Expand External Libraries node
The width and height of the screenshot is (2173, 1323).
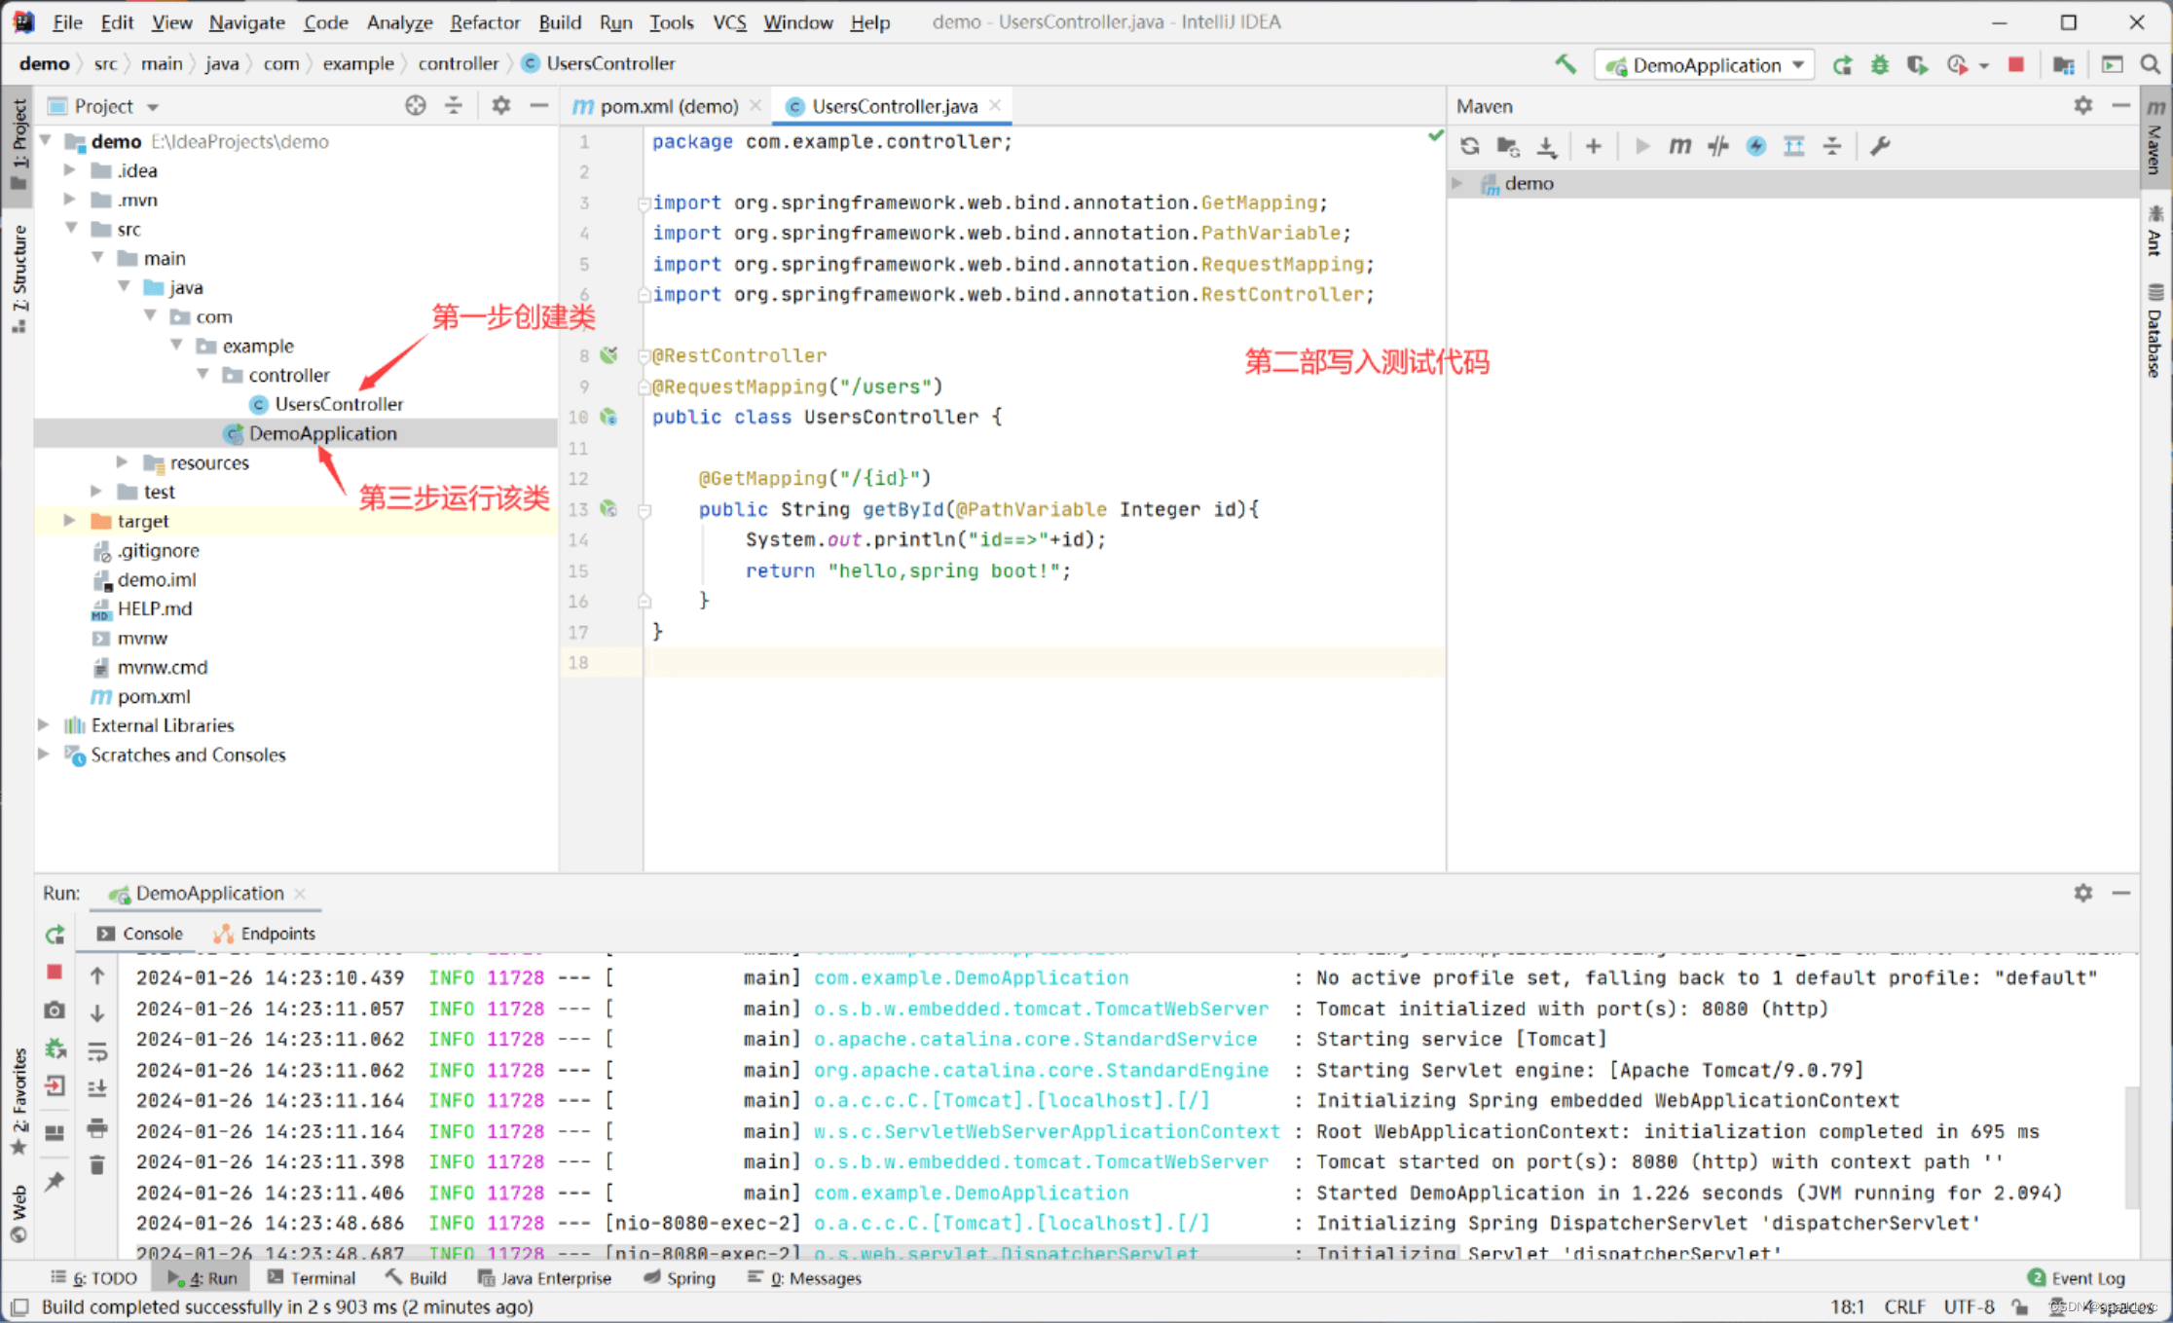point(44,725)
